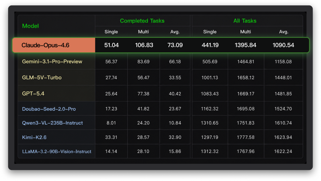Viewport: 321px width, 181px height.
Task: Click the value 32.90 in Kimi-K2.6 row
Action: click(x=175, y=137)
